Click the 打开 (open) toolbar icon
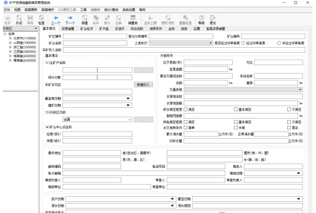 [7, 20]
